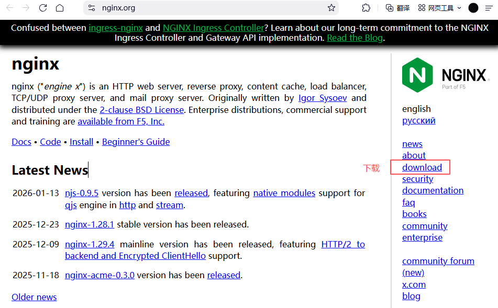Open the blog sidebar link

(x=411, y=296)
